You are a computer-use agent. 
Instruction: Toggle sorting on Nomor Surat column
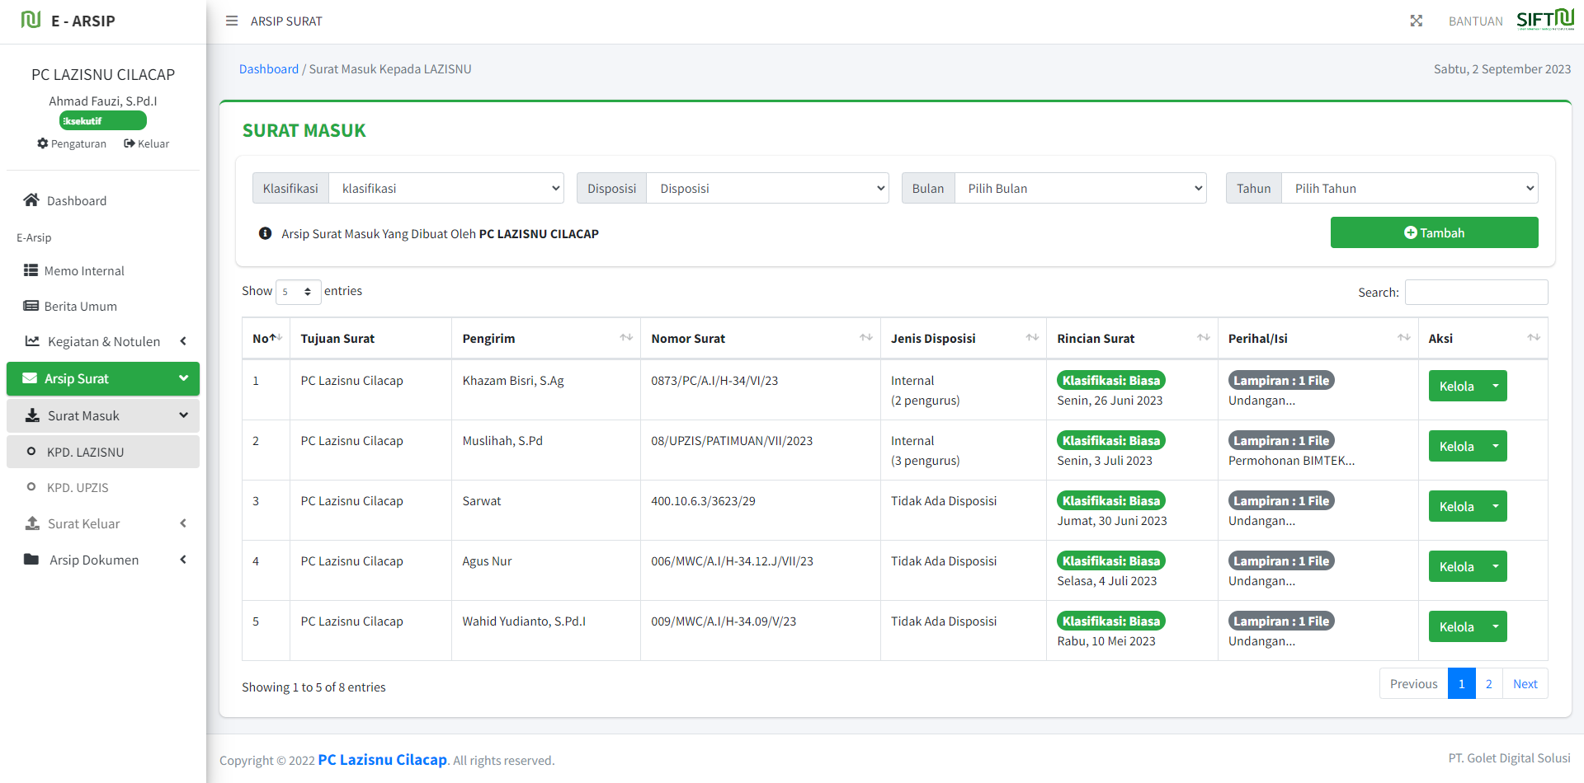[x=865, y=338]
